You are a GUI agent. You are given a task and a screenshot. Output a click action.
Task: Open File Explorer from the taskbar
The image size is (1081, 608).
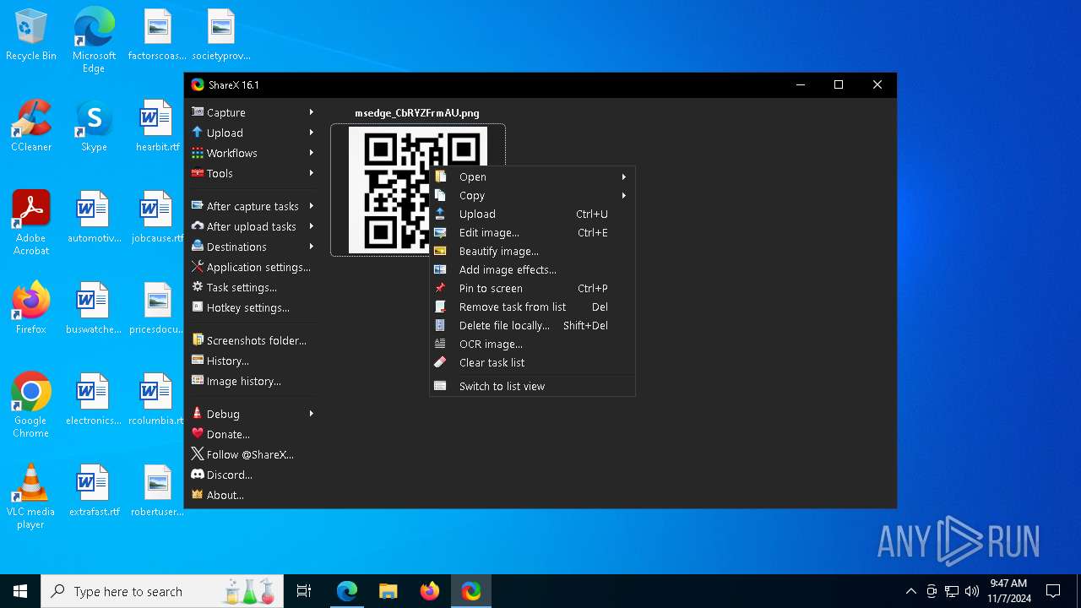tap(388, 591)
